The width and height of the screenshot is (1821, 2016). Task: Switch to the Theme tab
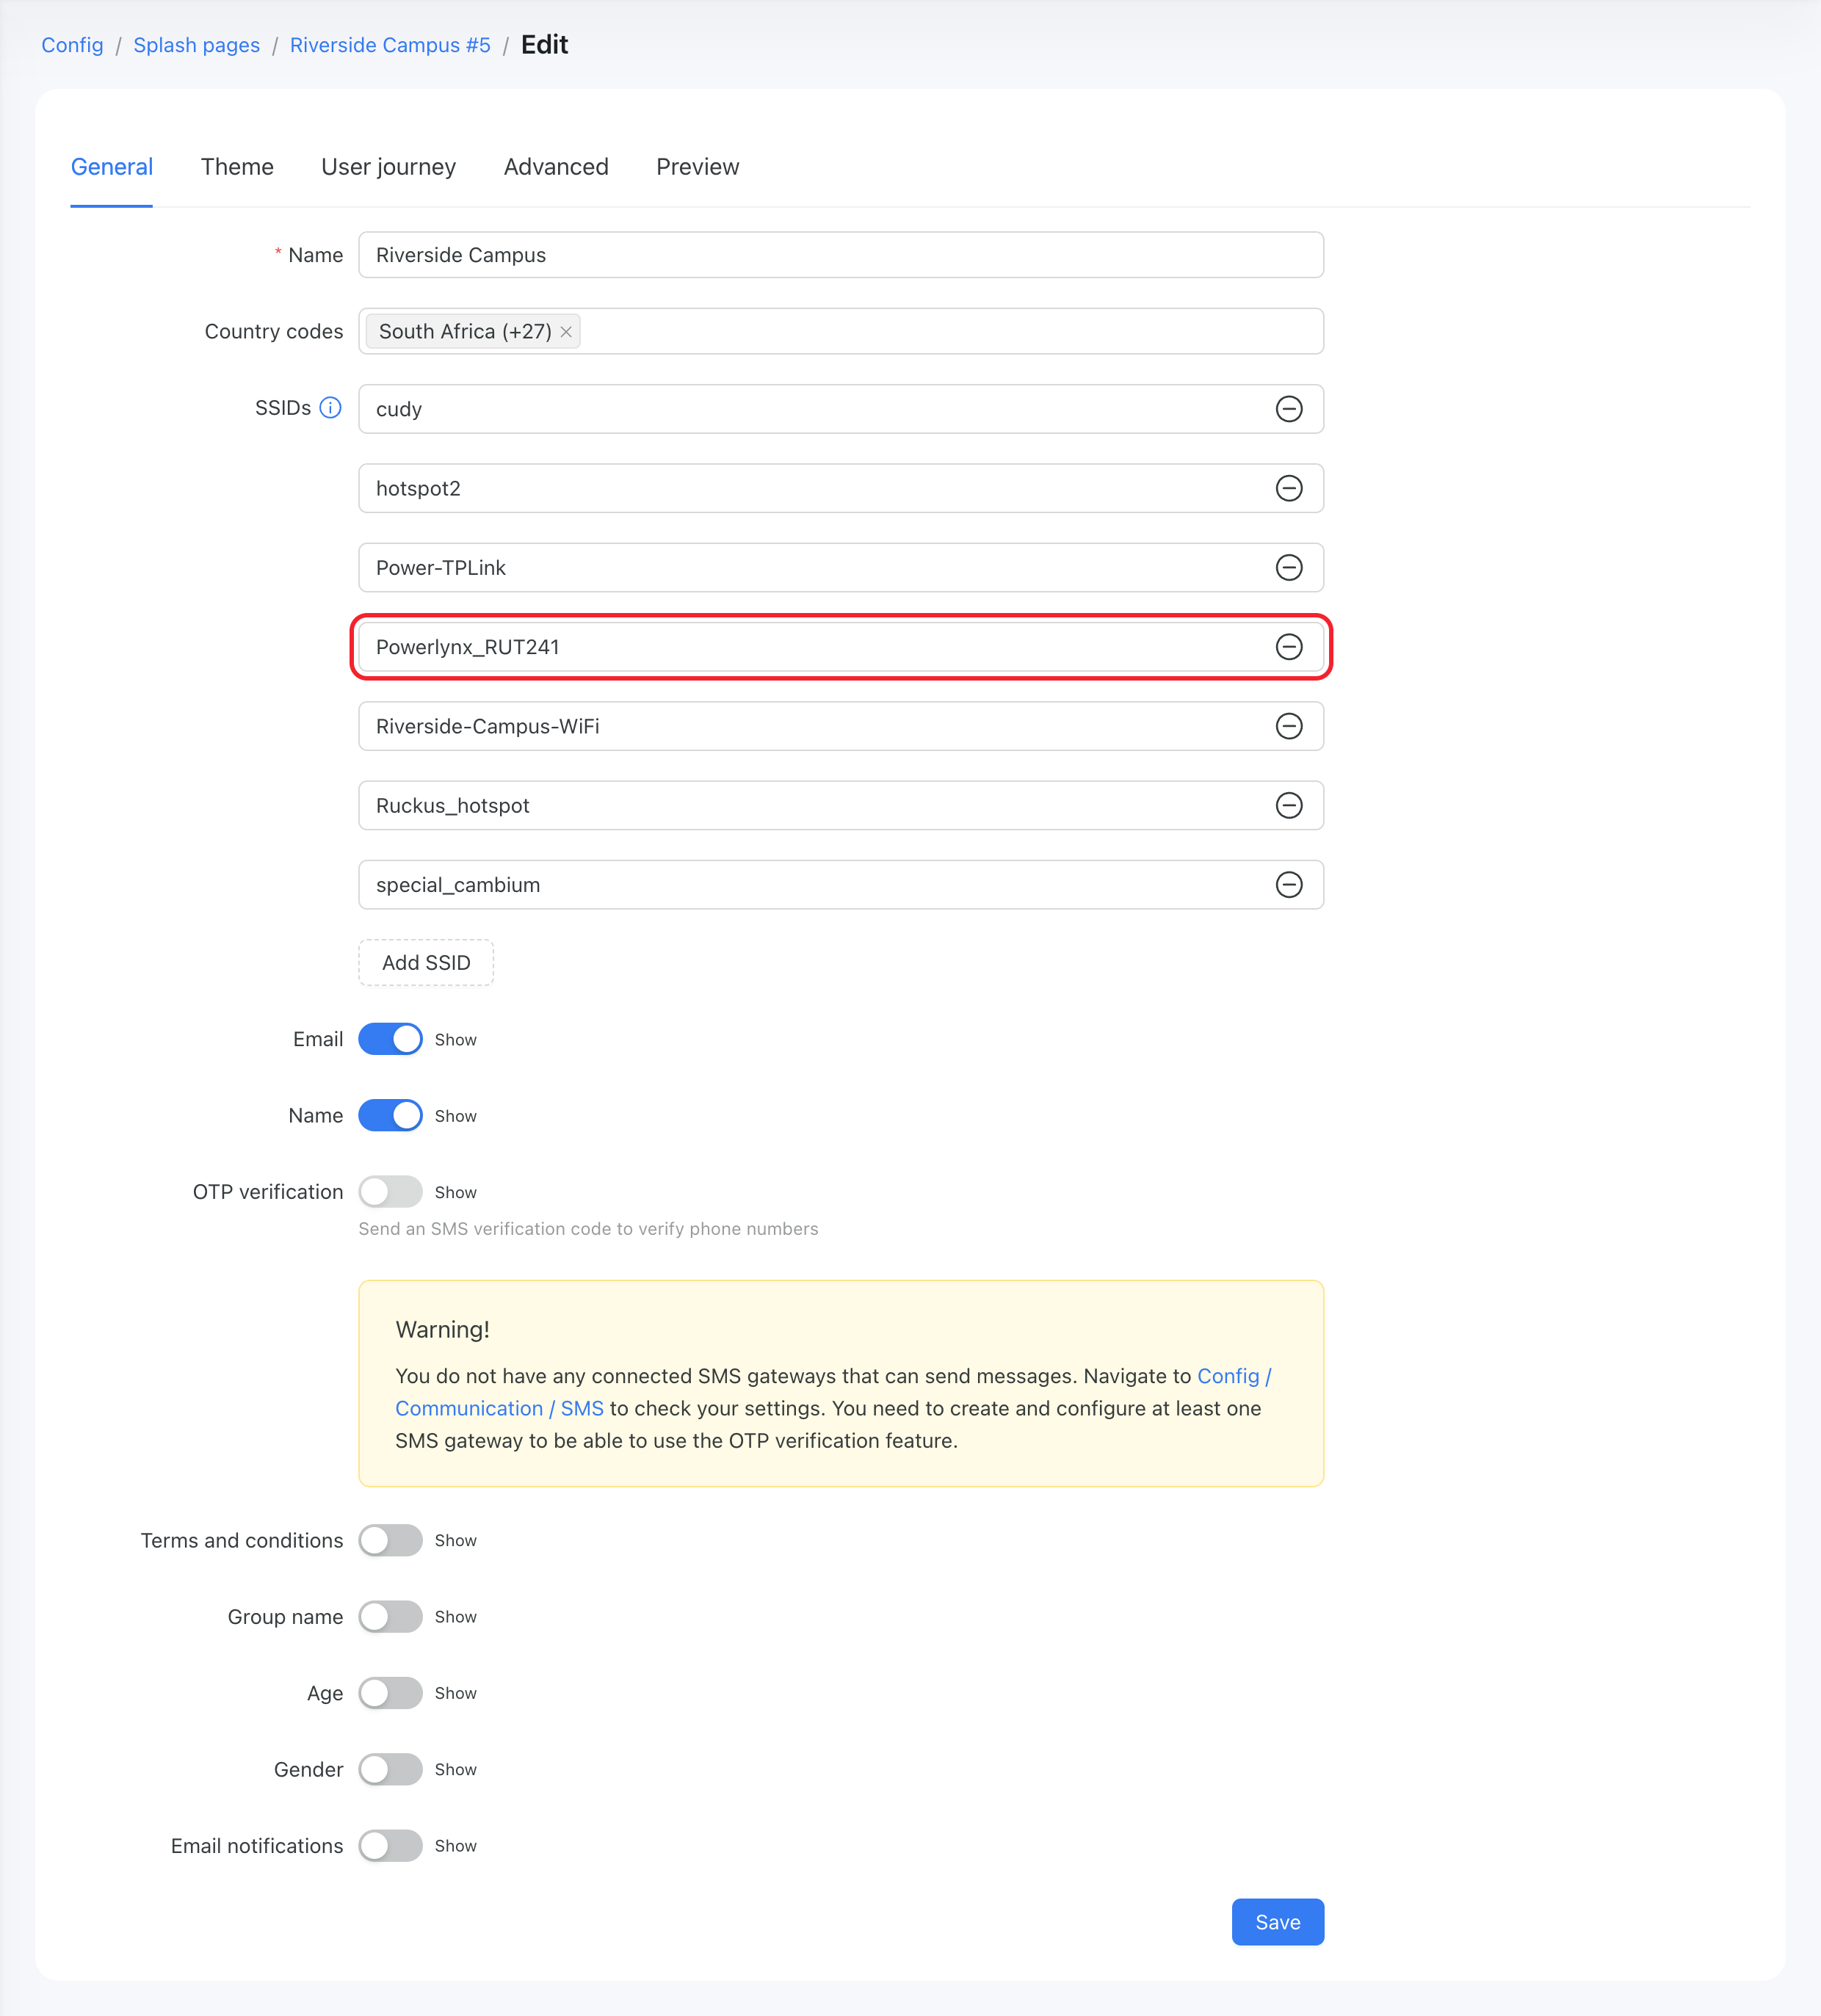point(237,167)
